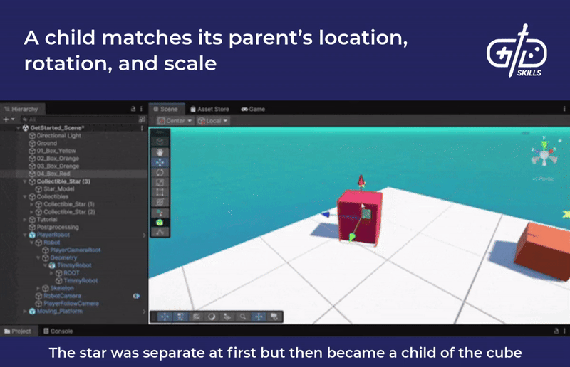Open the Scene view kebab menu

[x=564, y=109]
